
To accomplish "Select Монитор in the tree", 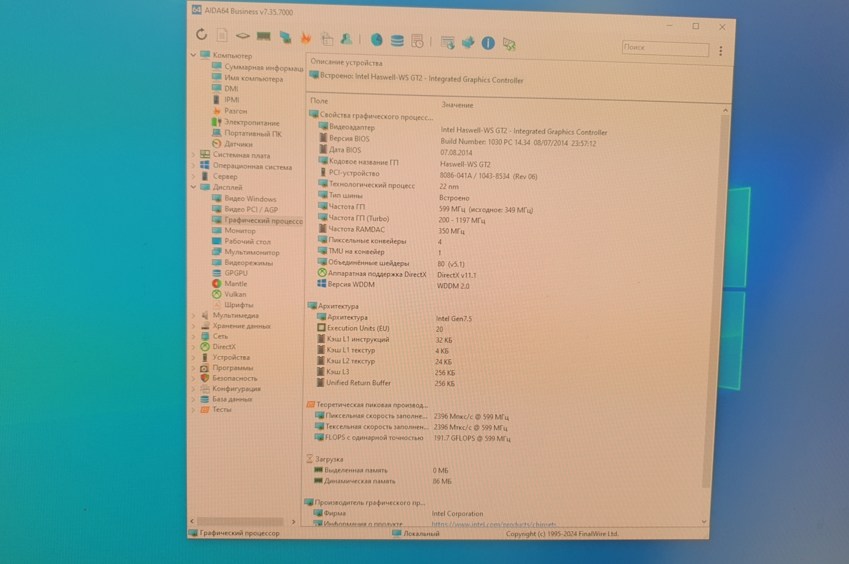I will click(240, 231).
